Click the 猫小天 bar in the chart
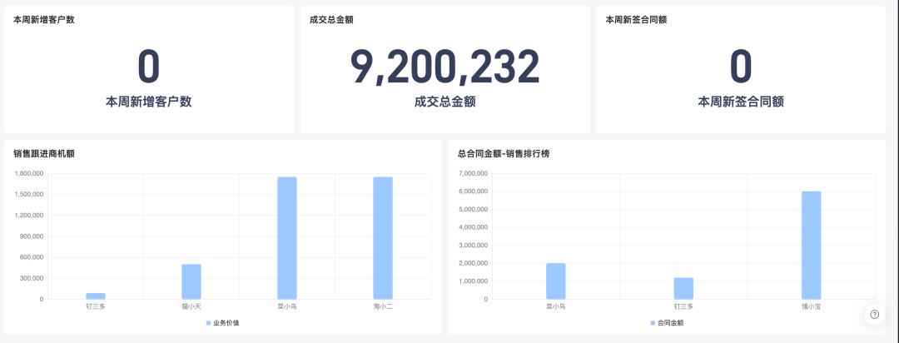This screenshot has height=343, width=899. [x=191, y=281]
